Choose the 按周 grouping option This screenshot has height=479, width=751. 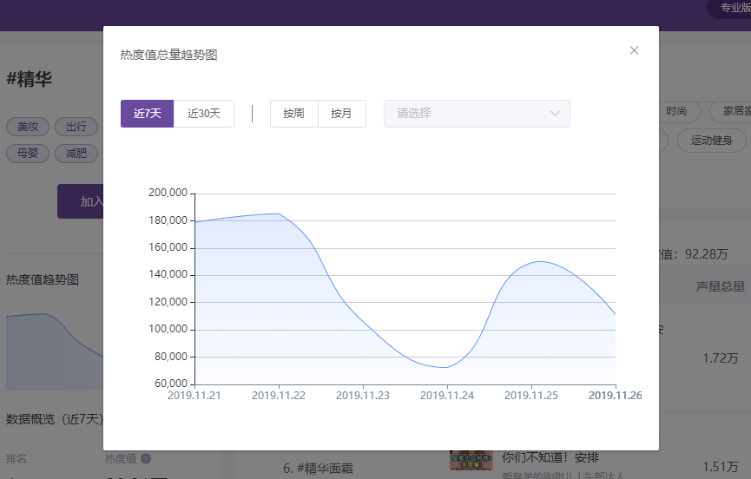point(293,114)
